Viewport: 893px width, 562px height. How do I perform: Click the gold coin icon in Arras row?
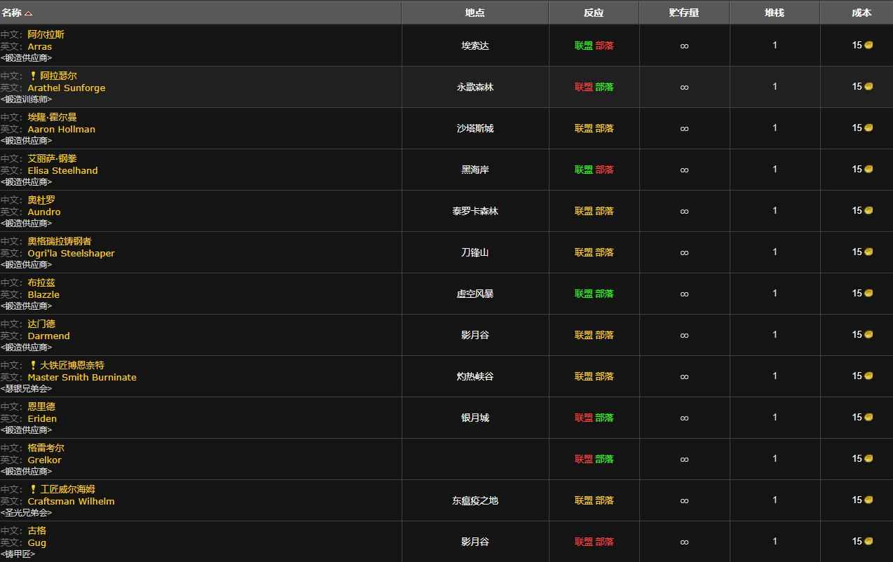point(868,45)
